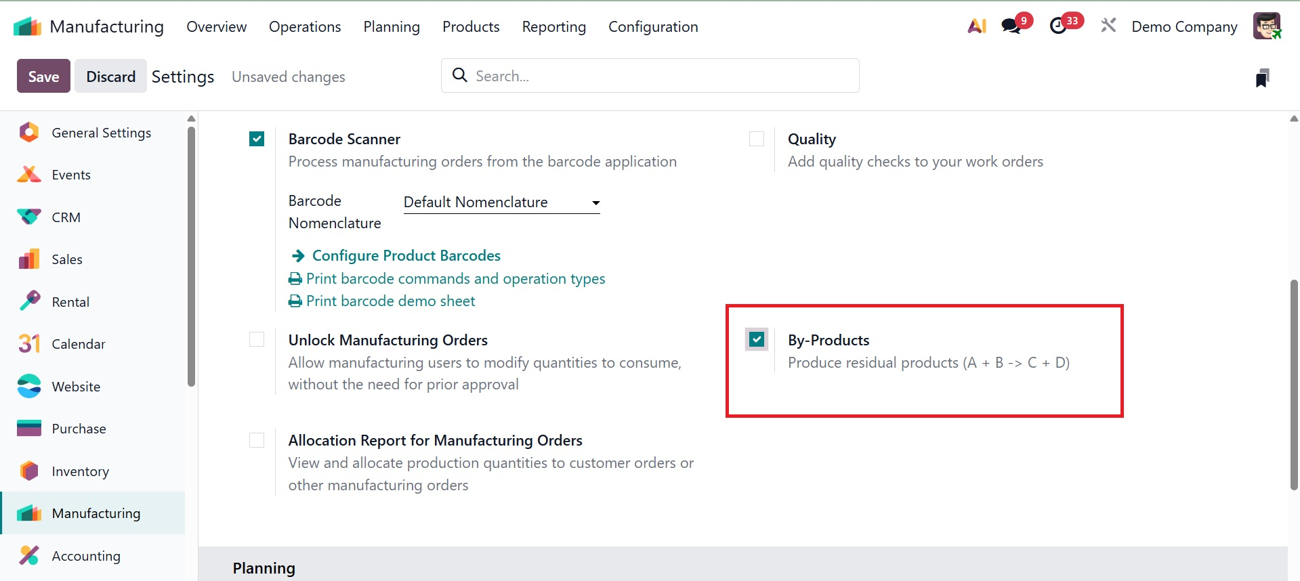Viewport: 1300px width, 581px height.
Task: Open the activities clock icon
Action: 1058,26
